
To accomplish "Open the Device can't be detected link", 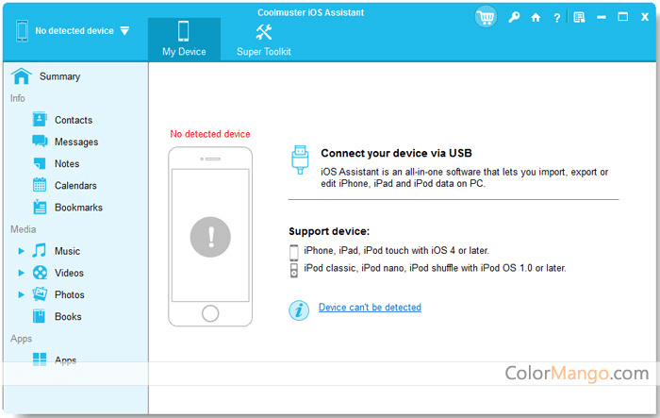I will coord(370,308).
